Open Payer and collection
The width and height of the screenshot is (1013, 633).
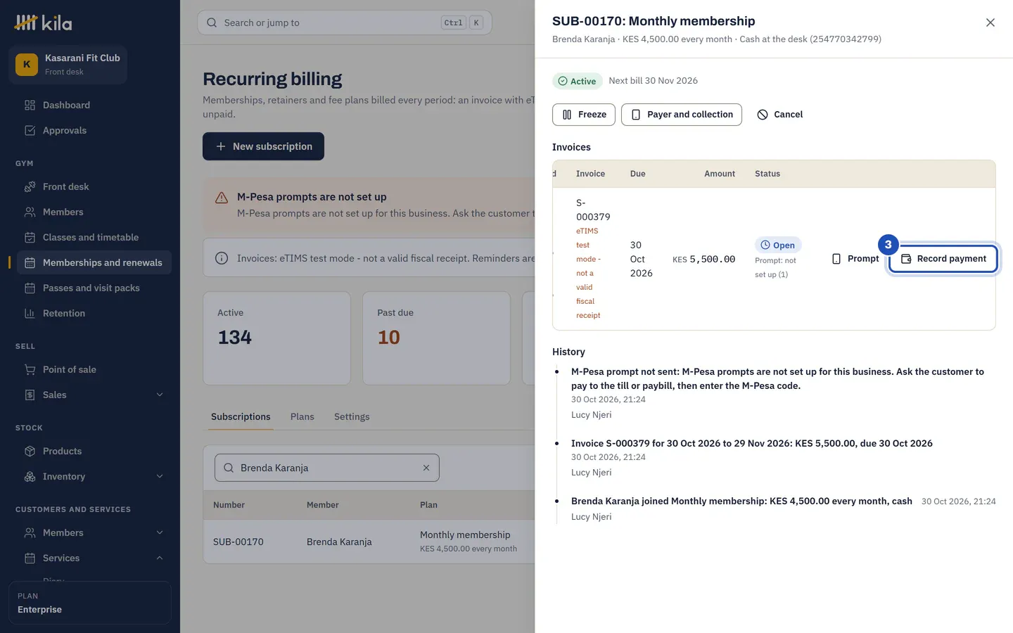click(682, 115)
